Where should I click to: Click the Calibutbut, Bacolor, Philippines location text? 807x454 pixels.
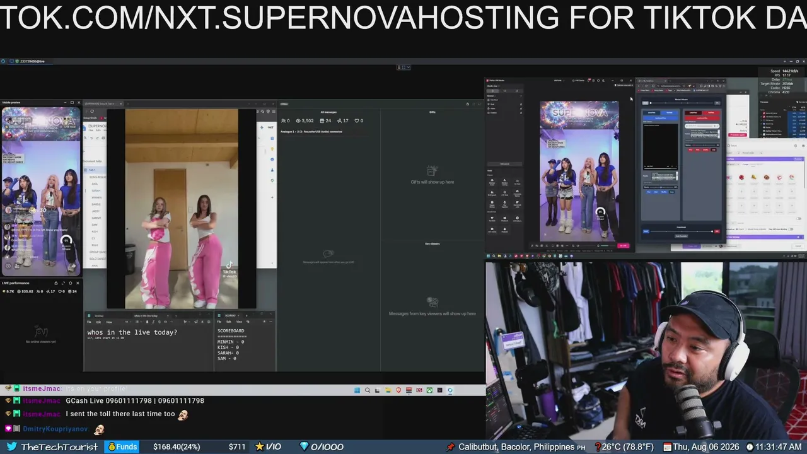coord(516,446)
